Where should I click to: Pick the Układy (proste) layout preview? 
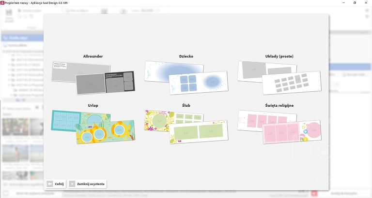tap(279, 78)
